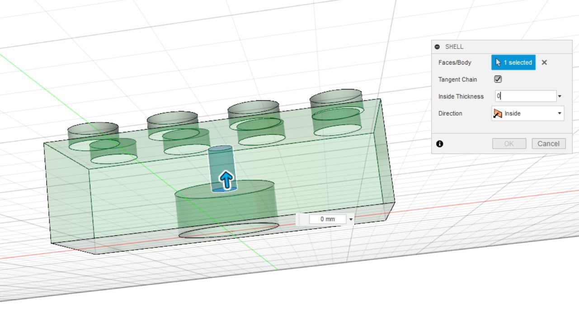579x318 pixels.
Task: Click the blue thickness arrow manipulator
Action: pyautogui.click(x=226, y=180)
